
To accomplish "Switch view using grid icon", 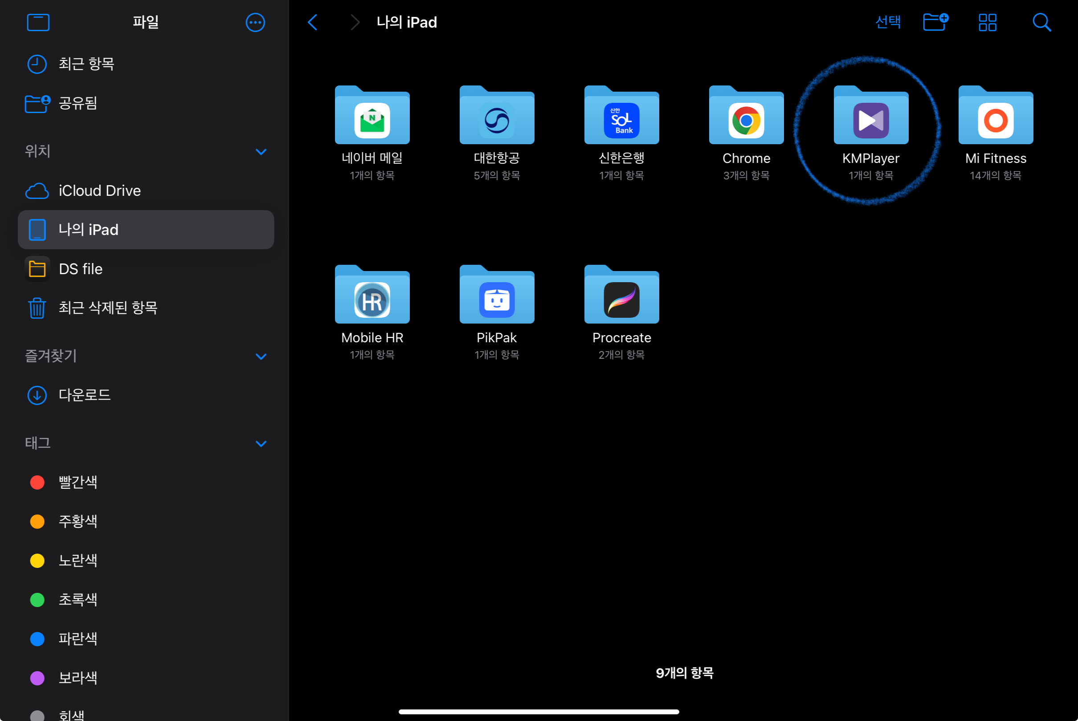I will pyautogui.click(x=988, y=22).
